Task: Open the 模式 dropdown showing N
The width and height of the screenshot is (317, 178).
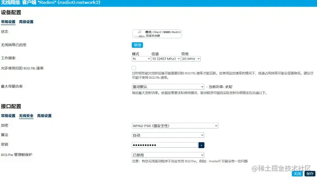Action: 141,59
